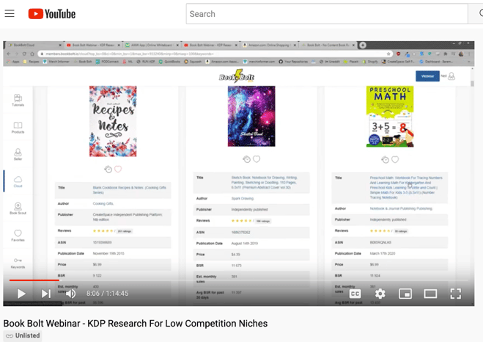Open the Preschool Math Workbook title link
Image resolution: width=483 pixels, height=342 pixels.
pos(406,187)
